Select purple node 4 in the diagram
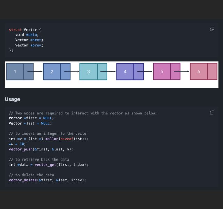 pyautogui.click(x=130, y=72)
